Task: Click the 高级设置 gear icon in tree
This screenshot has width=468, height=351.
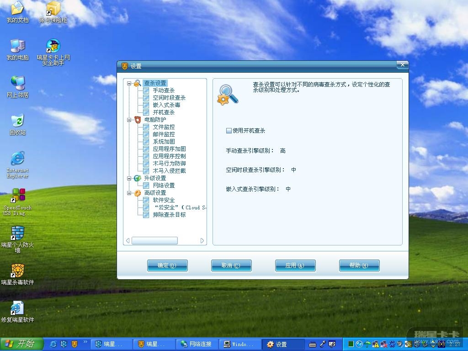Action: (x=138, y=193)
